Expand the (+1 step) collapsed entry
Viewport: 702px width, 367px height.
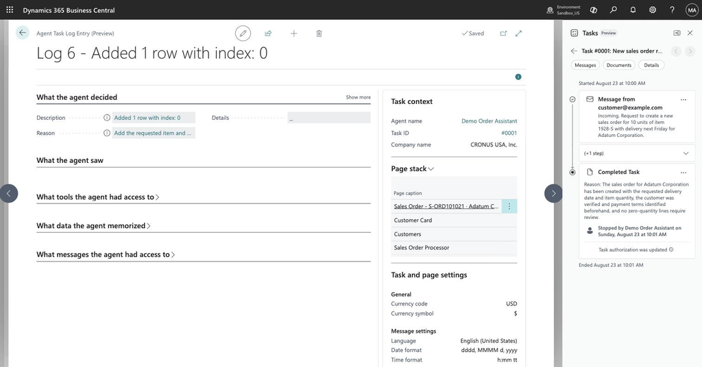(x=637, y=153)
